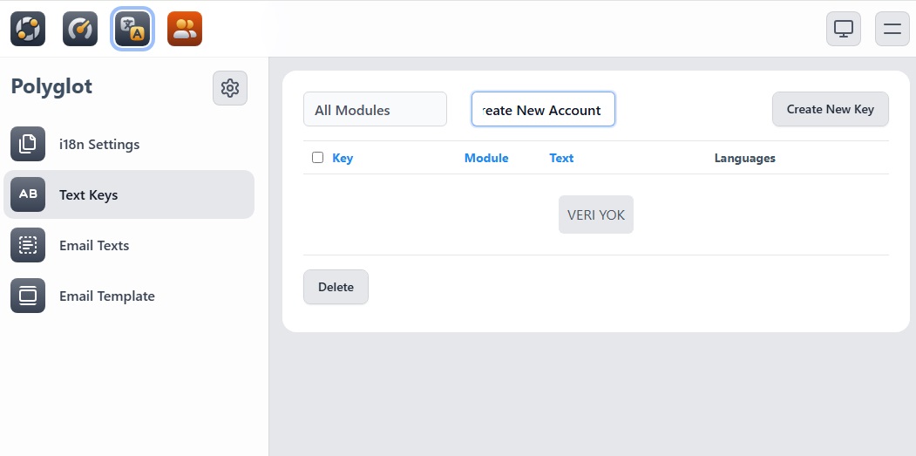Click the monitor display icon
916x456 pixels.
tap(843, 29)
